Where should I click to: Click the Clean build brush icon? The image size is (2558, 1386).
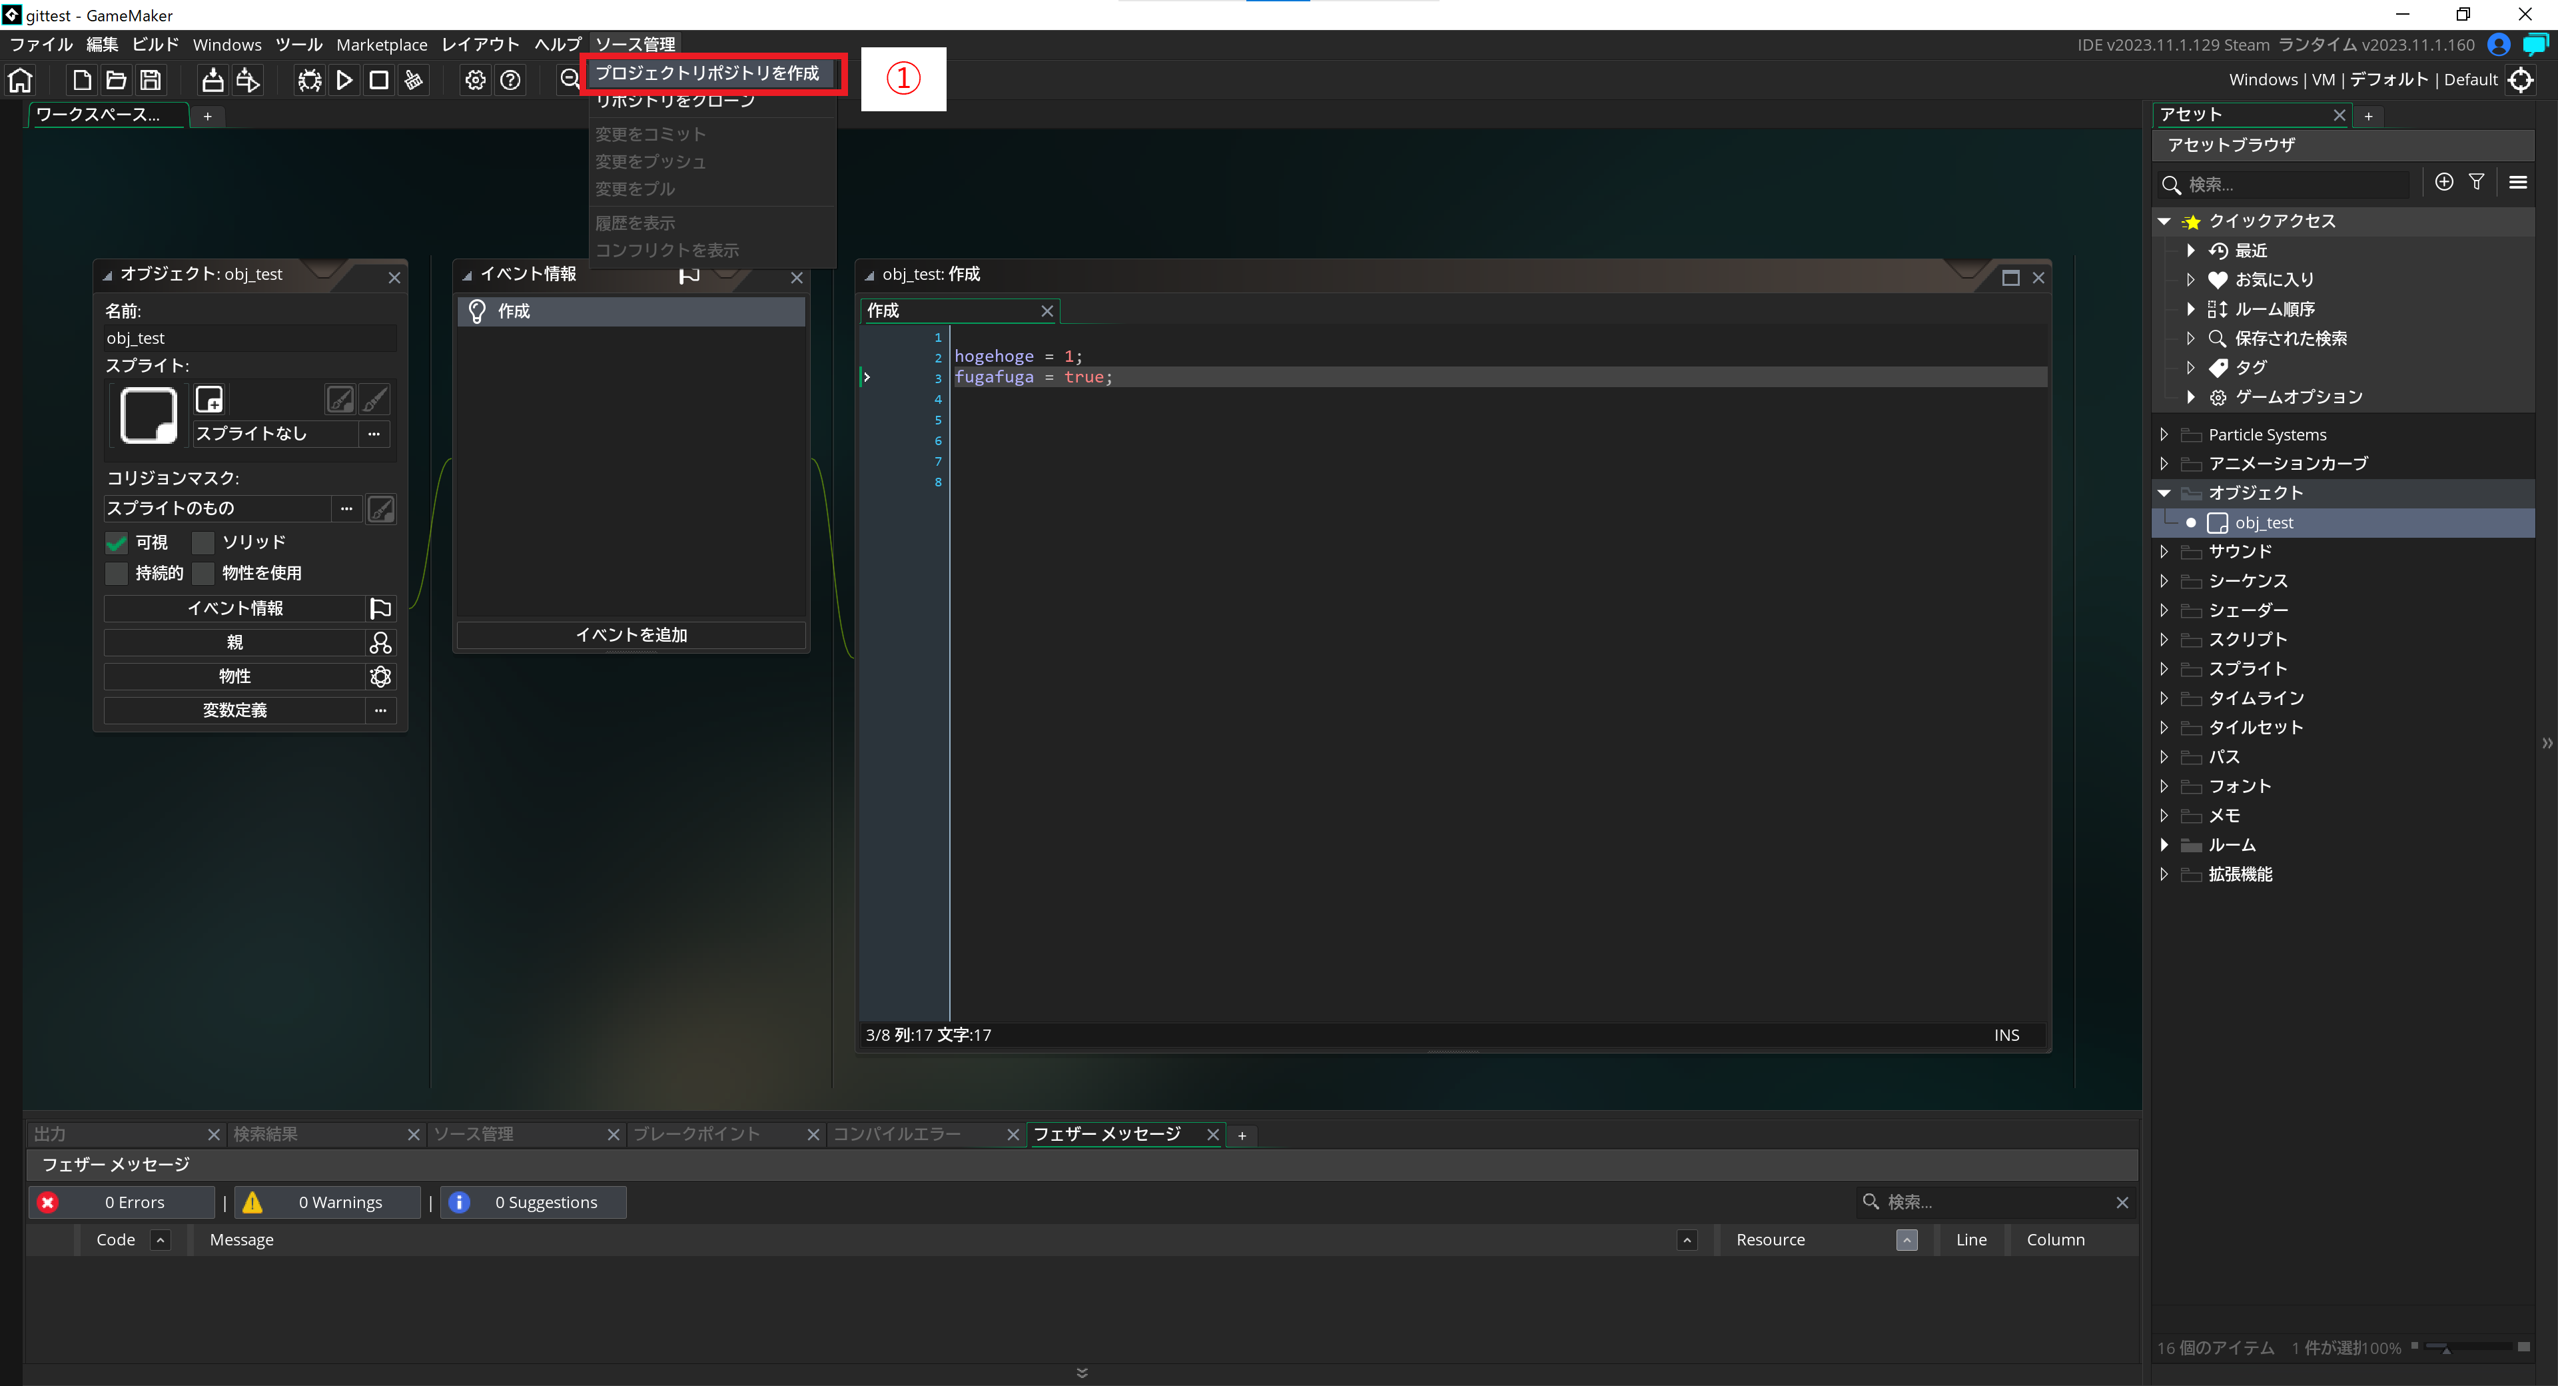tap(414, 81)
